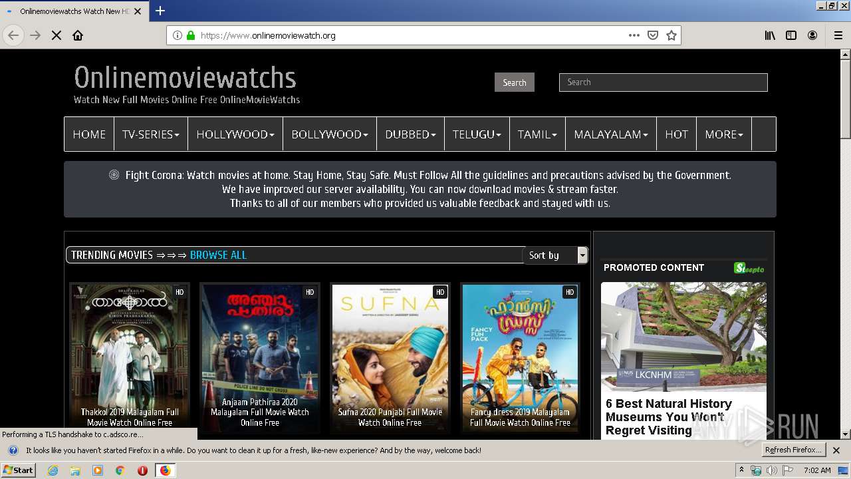Screen dimensions: 851x479
Task: Expand the TAMIL menu
Action: point(537,134)
